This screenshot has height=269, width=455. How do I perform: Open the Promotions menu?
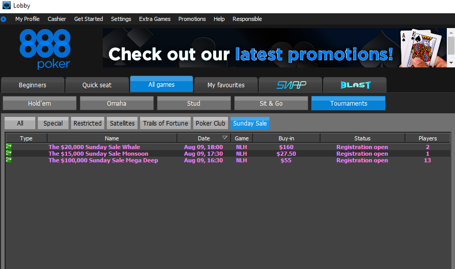pos(192,19)
